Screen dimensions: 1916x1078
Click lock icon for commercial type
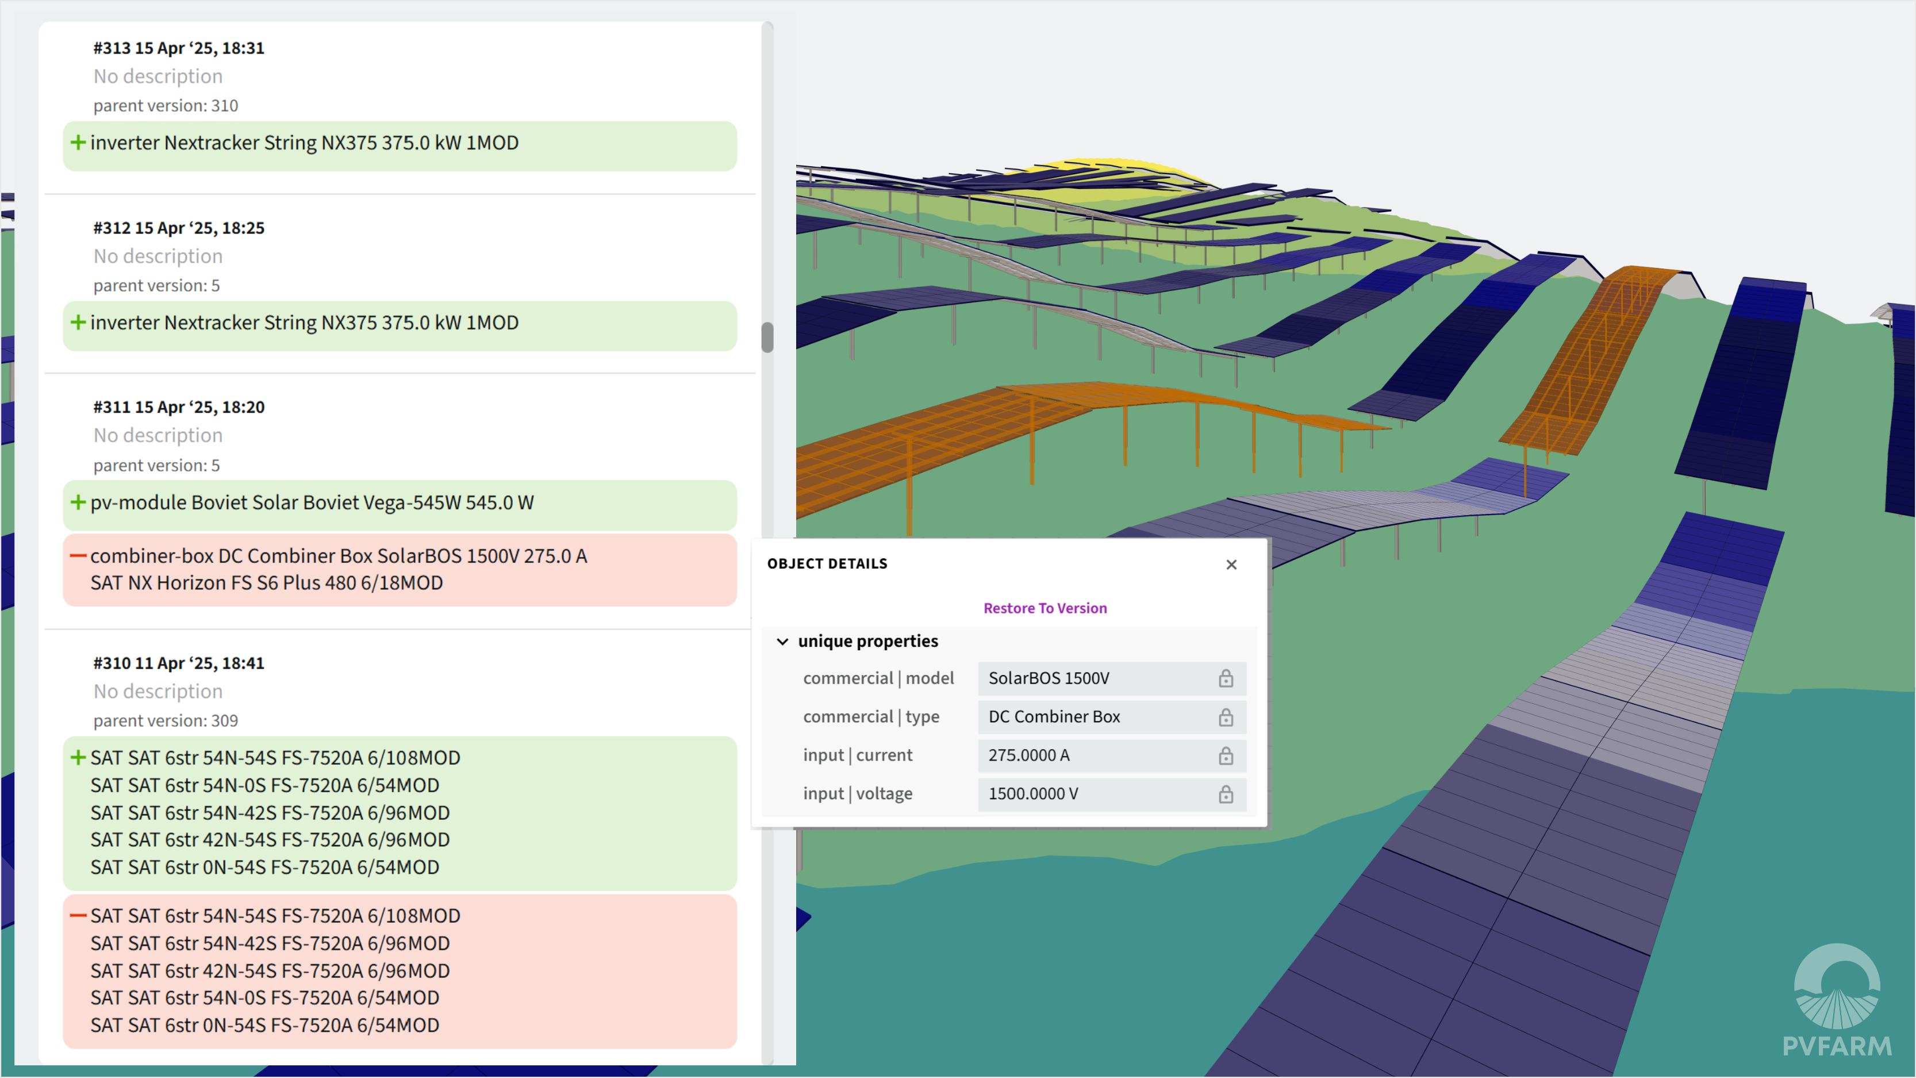point(1225,717)
